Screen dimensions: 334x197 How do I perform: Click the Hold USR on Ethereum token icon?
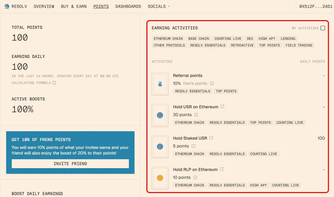[x=160, y=115]
